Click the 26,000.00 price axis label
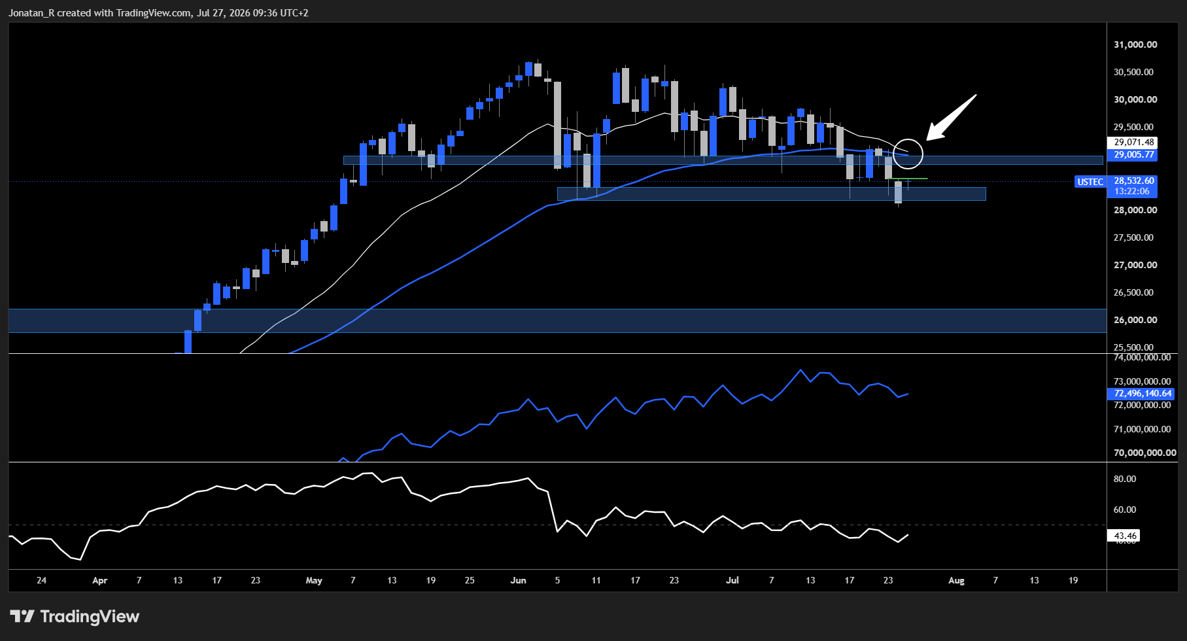Viewport: 1187px width, 641px height. pyautogui.click(x=1135, y=320)
